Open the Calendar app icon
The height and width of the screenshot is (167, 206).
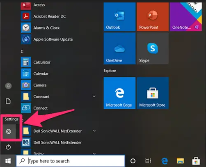click(26, 74)
